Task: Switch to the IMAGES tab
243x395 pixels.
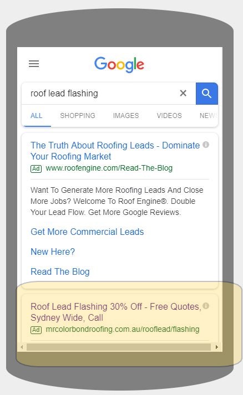Action: (x=126, y=116)
